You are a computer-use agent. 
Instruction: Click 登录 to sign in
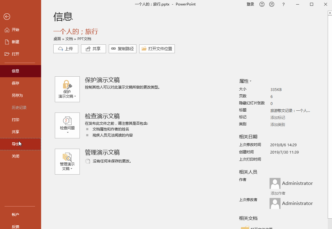coord(250,4)
